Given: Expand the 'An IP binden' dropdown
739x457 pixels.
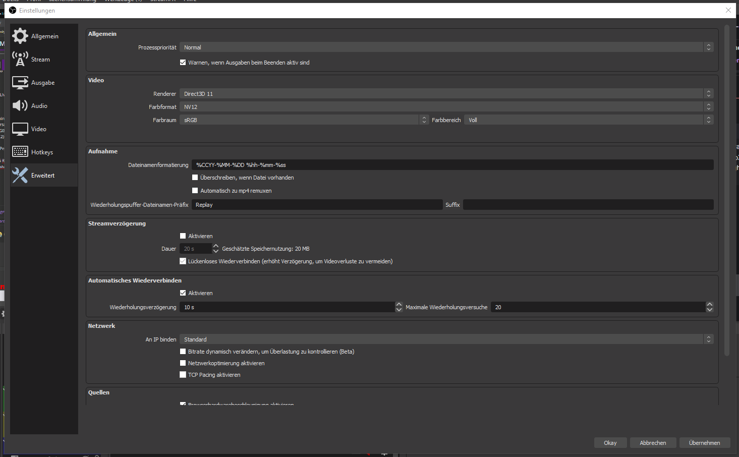Looking at the screenshot, I should [446, 339].
